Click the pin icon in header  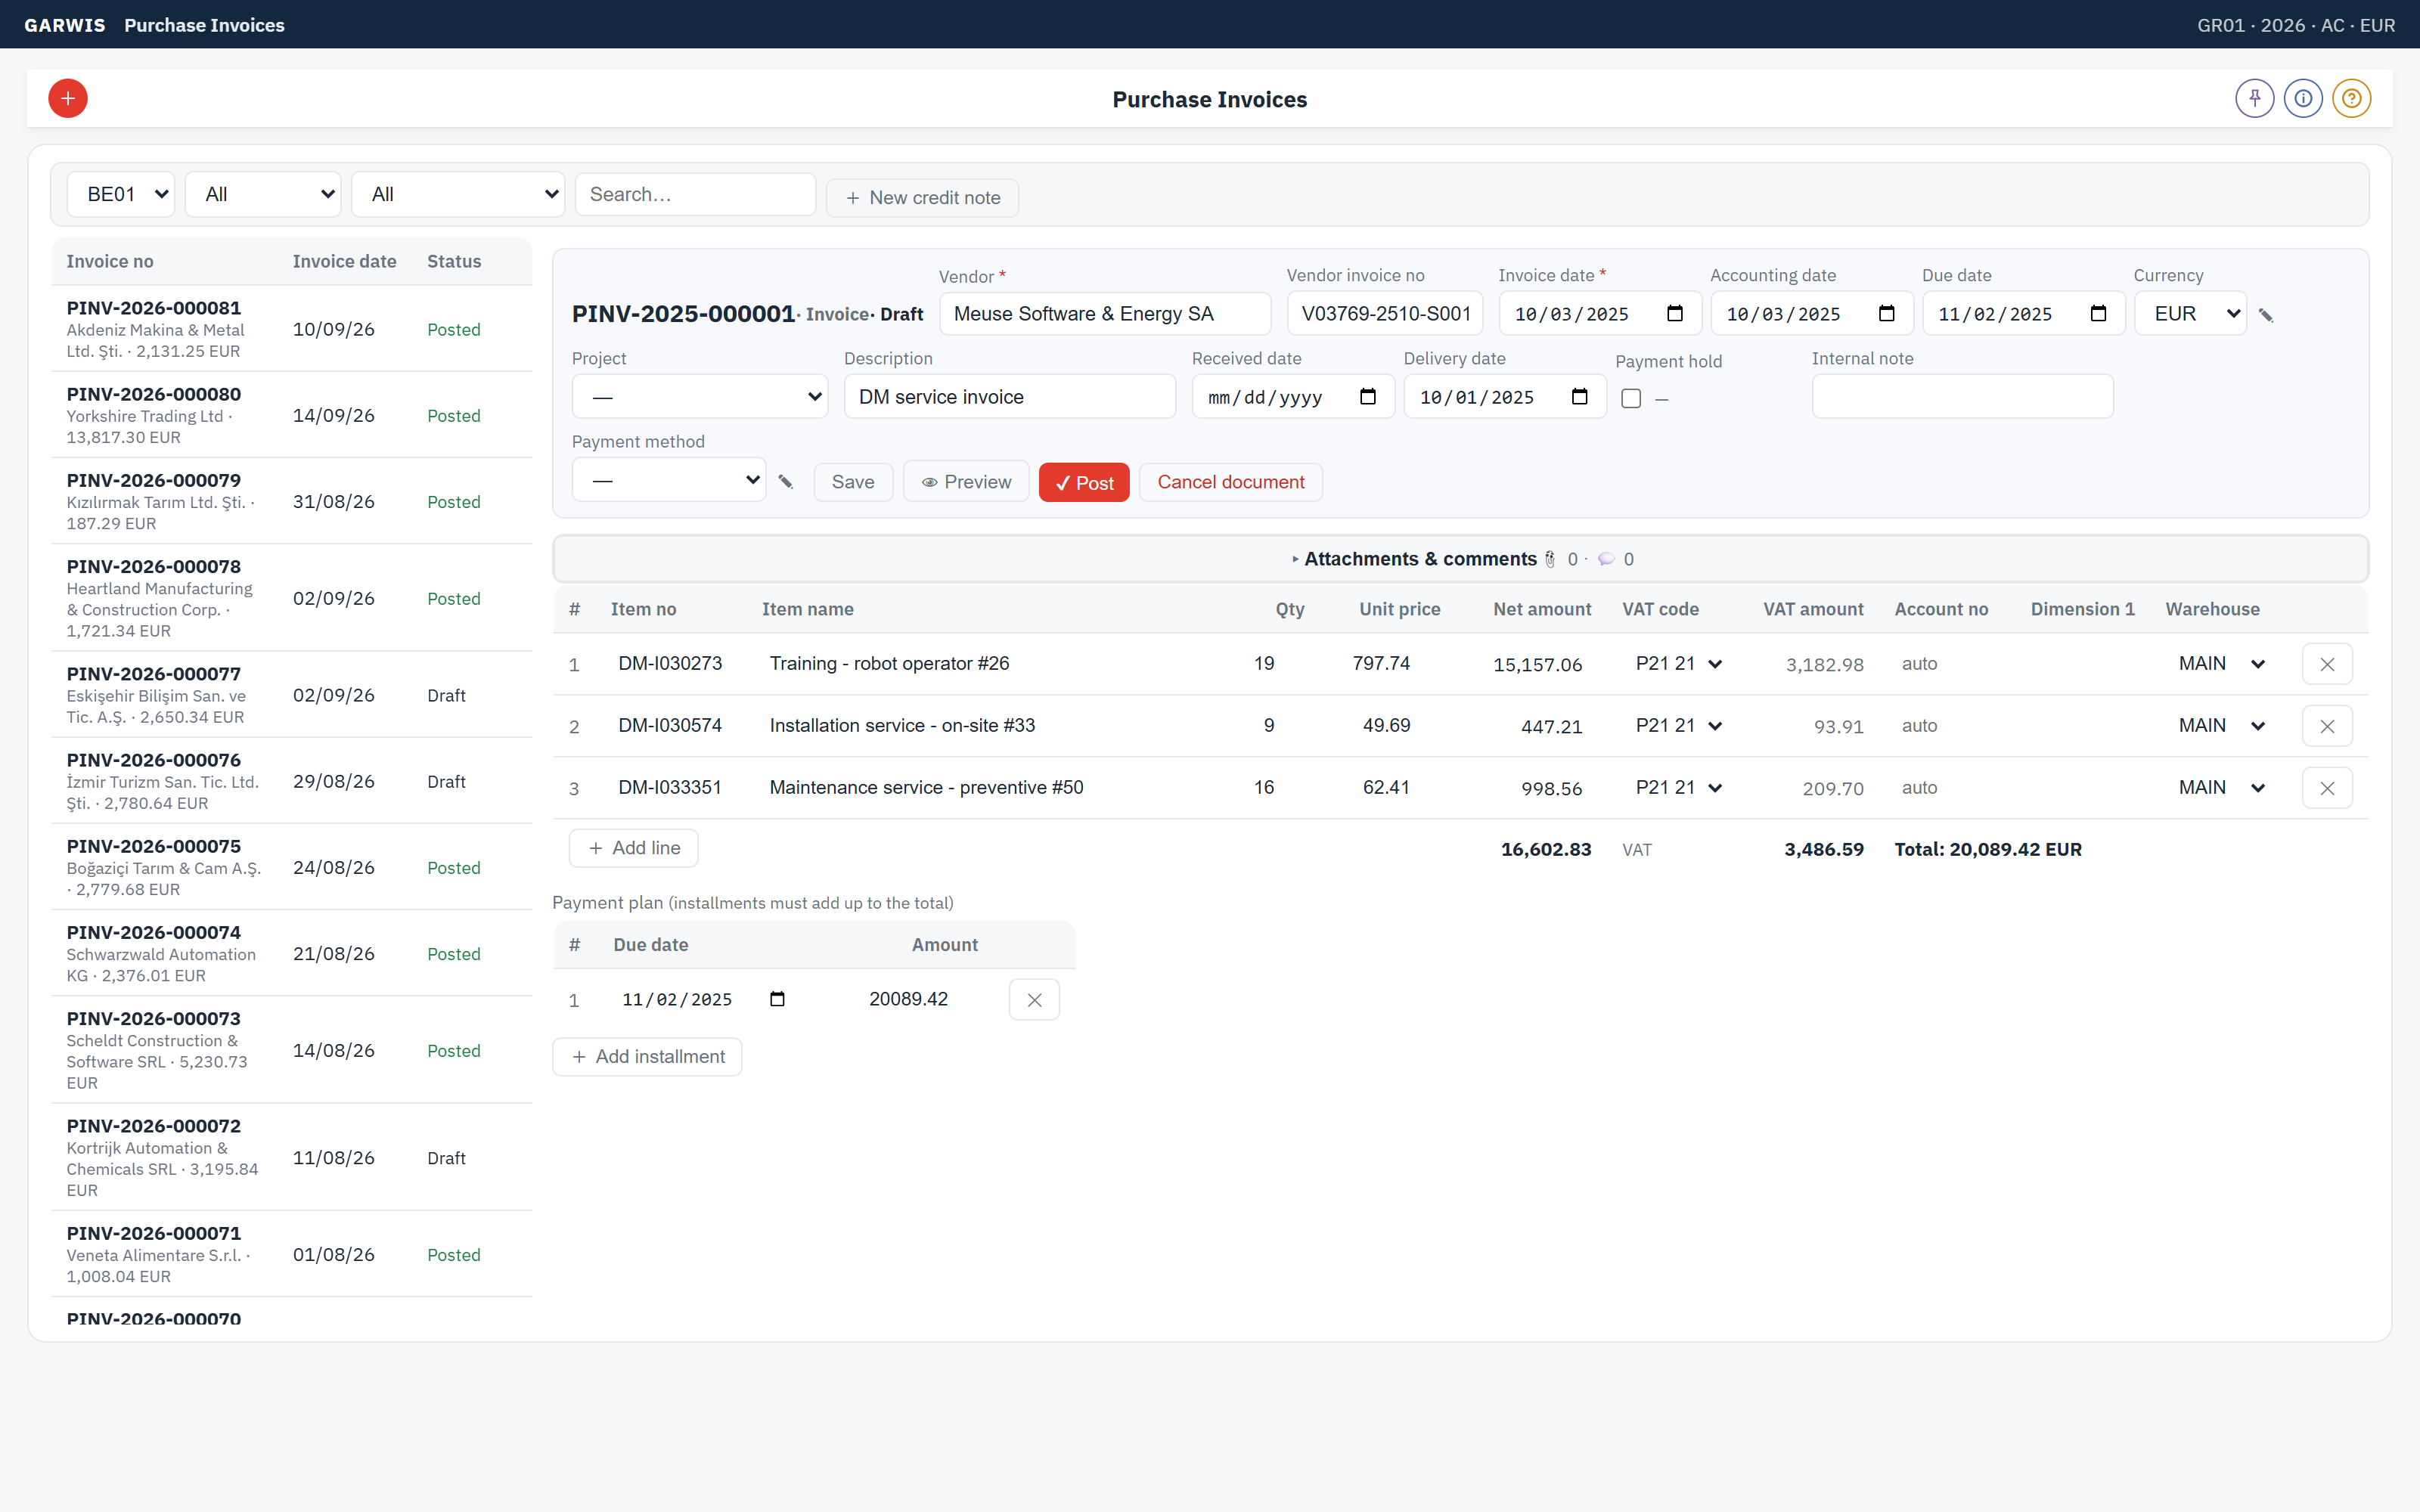tap(2254, 98)
